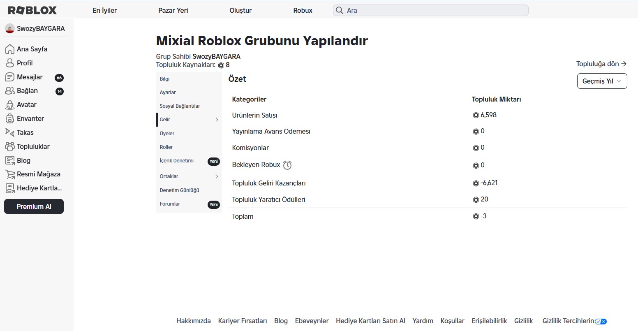Expand the Ortaklar submenu chevron
This screenshot has width=638, height=331.
tap(217, 176)
